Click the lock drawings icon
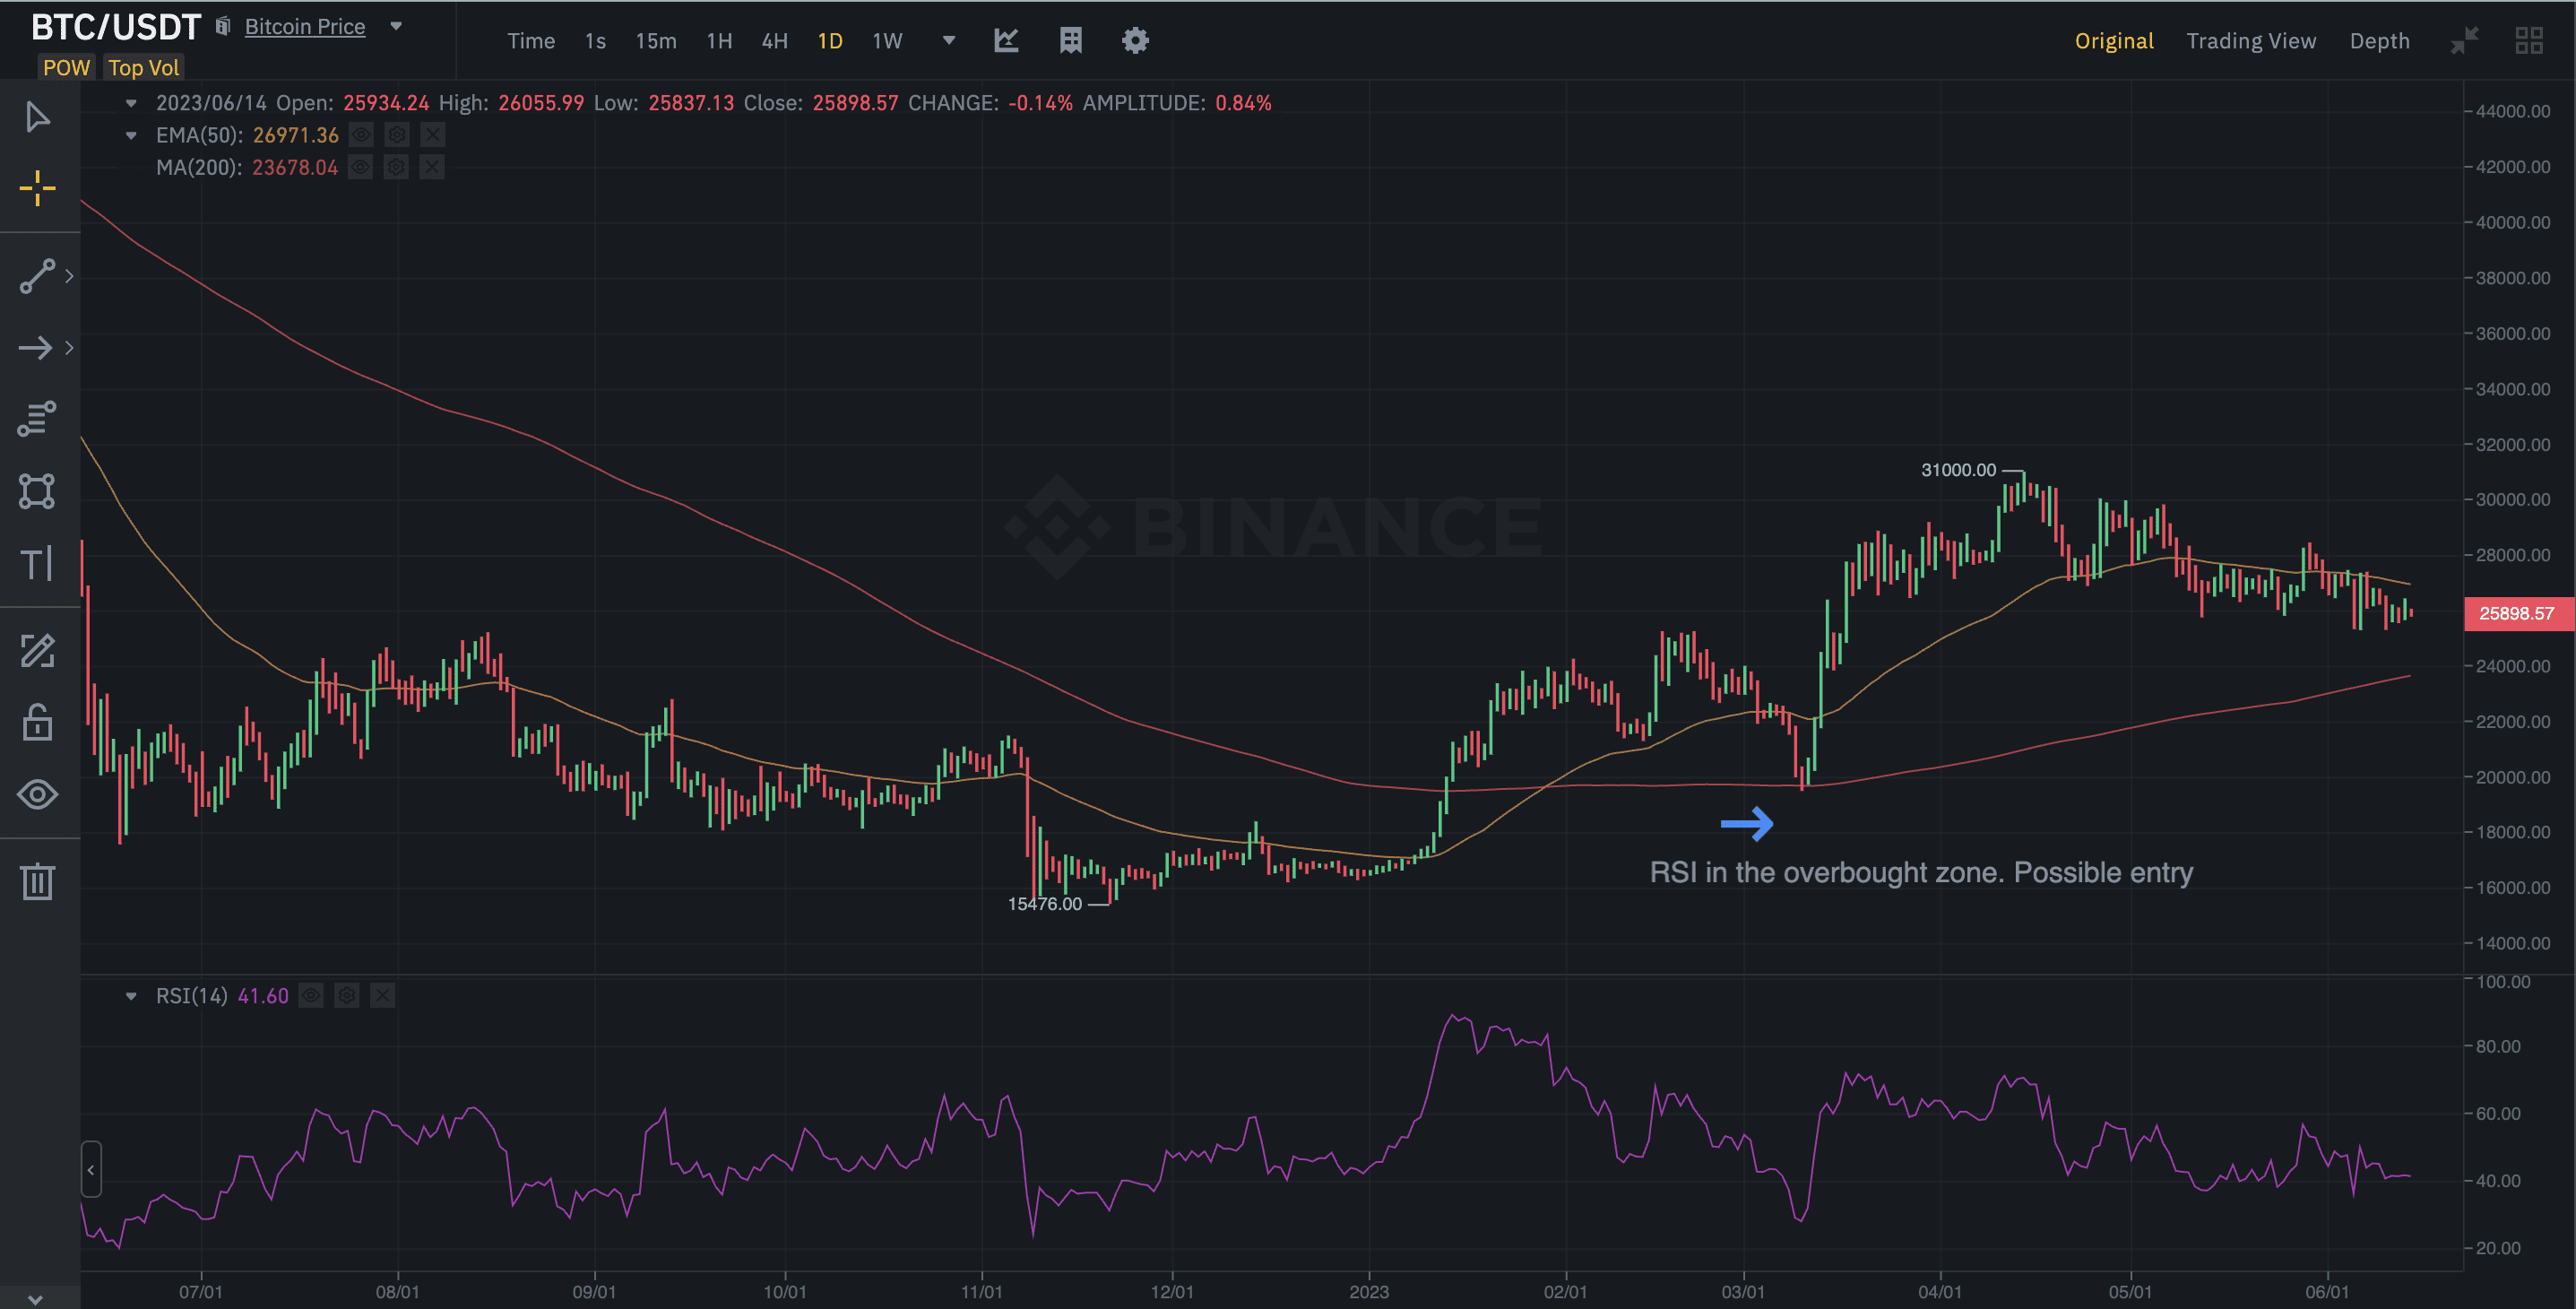 pos(37,723)
